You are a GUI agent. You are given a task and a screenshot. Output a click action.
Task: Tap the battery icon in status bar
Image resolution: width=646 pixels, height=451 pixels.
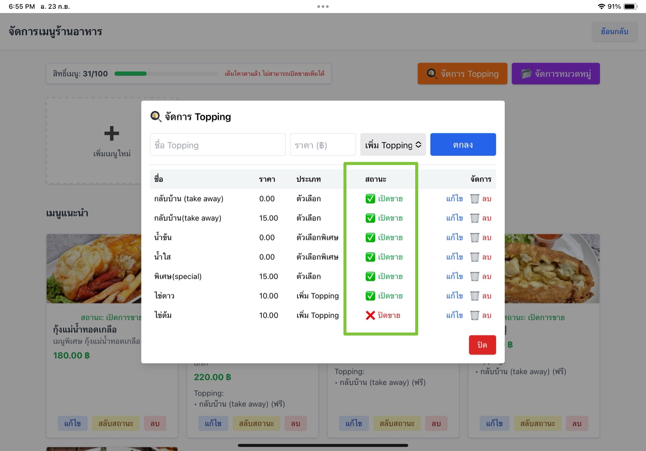(630, 7)
